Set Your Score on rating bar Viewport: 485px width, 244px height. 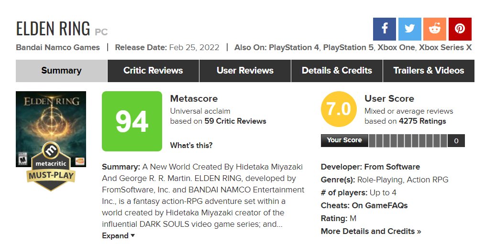[x=408, y=140]
